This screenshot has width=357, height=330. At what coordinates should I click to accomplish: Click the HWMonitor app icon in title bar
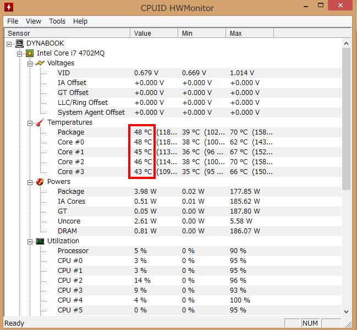click(x=9, y=7)
